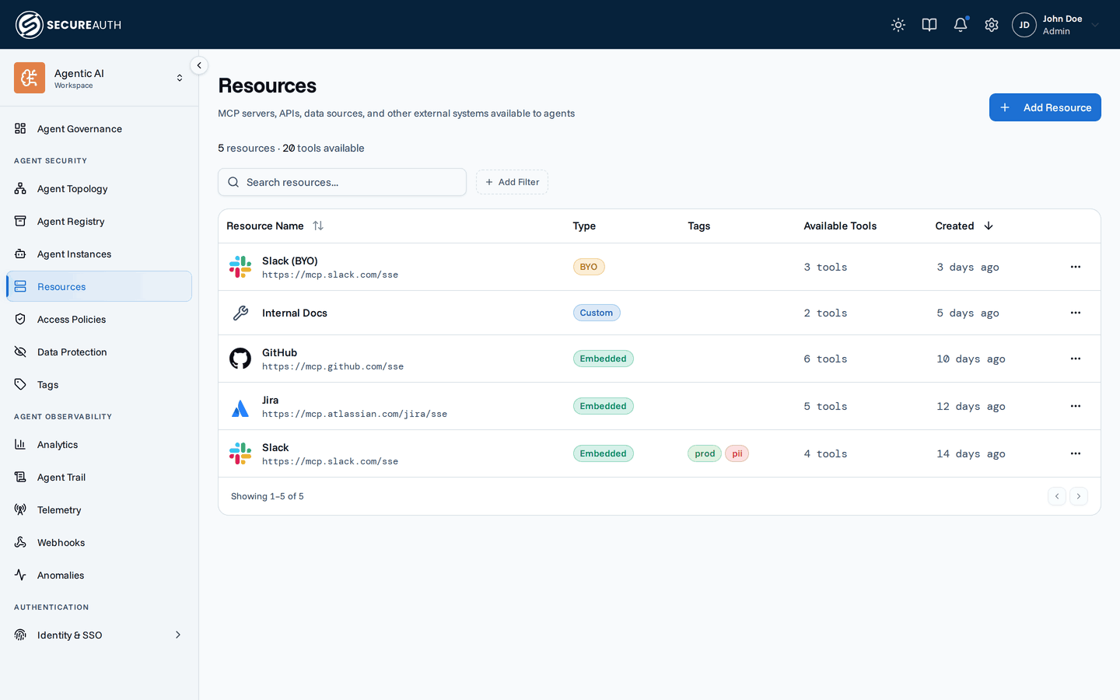
Task: Click the Jira logo icon
Action: (x=240, y=408)
